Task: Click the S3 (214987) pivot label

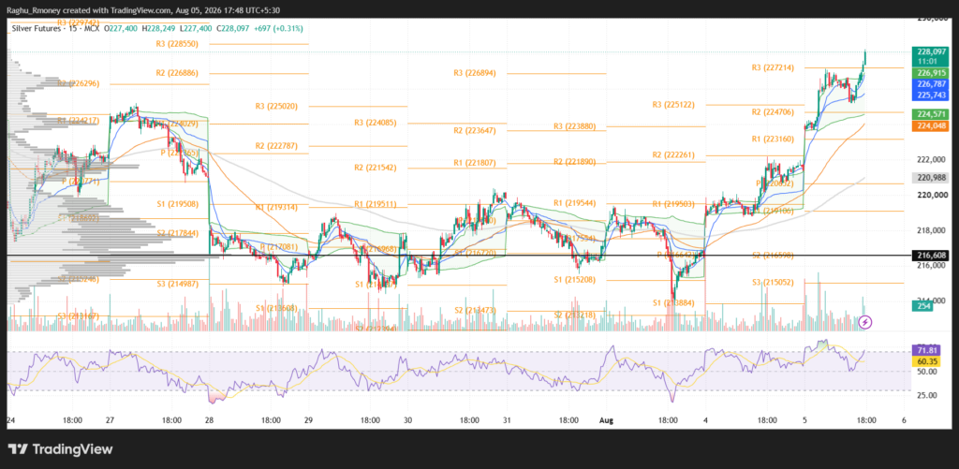Action: (x=177, y=284)
